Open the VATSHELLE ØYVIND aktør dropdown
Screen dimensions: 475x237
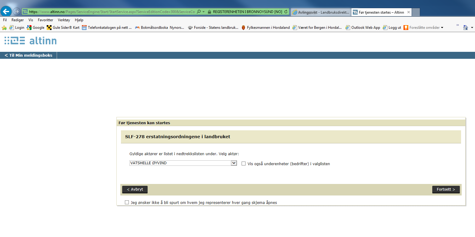[x=183, y=163]
